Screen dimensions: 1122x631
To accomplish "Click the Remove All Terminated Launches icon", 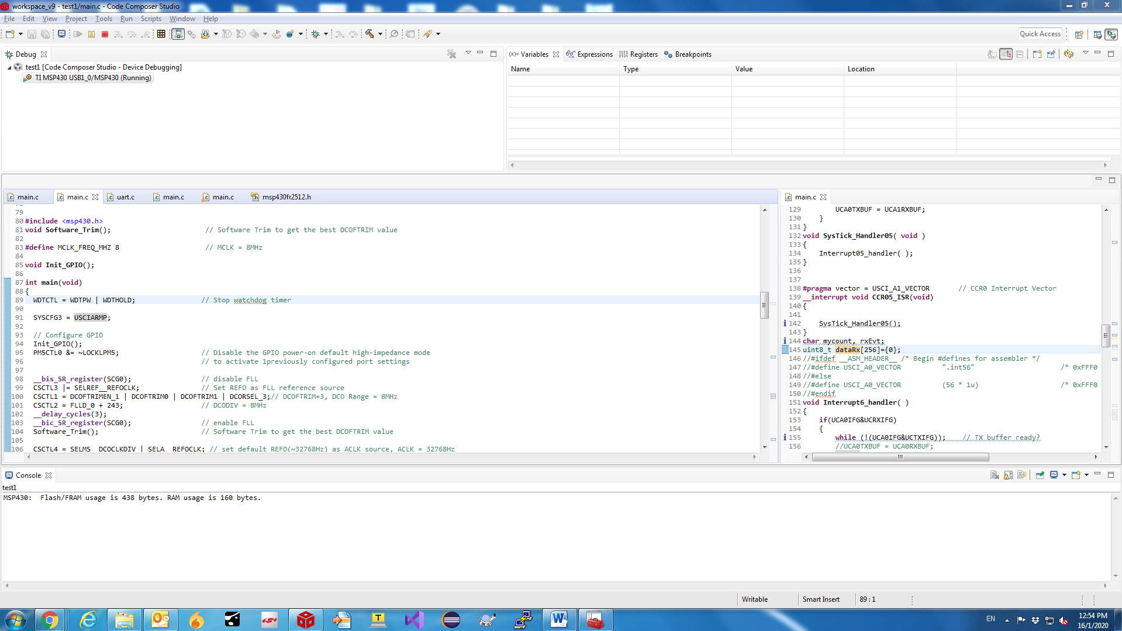I will point(451,54).
